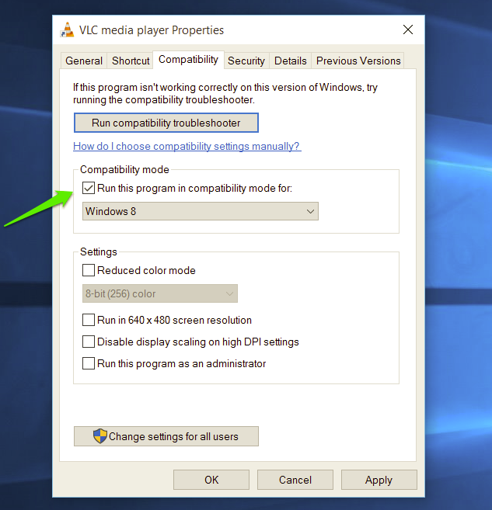Open the Shortcut tab

[131, 61]
